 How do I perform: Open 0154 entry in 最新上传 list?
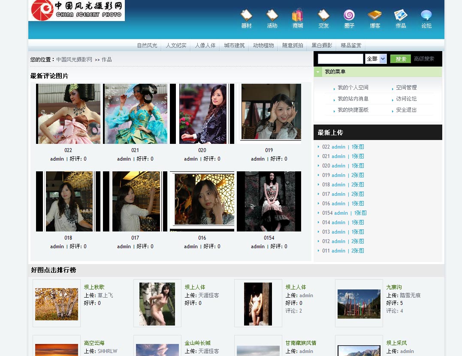[x=327, y=213]
